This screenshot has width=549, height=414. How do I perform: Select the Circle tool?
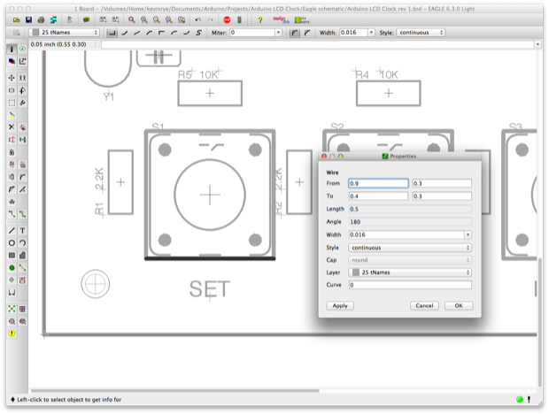coord(12,242)
